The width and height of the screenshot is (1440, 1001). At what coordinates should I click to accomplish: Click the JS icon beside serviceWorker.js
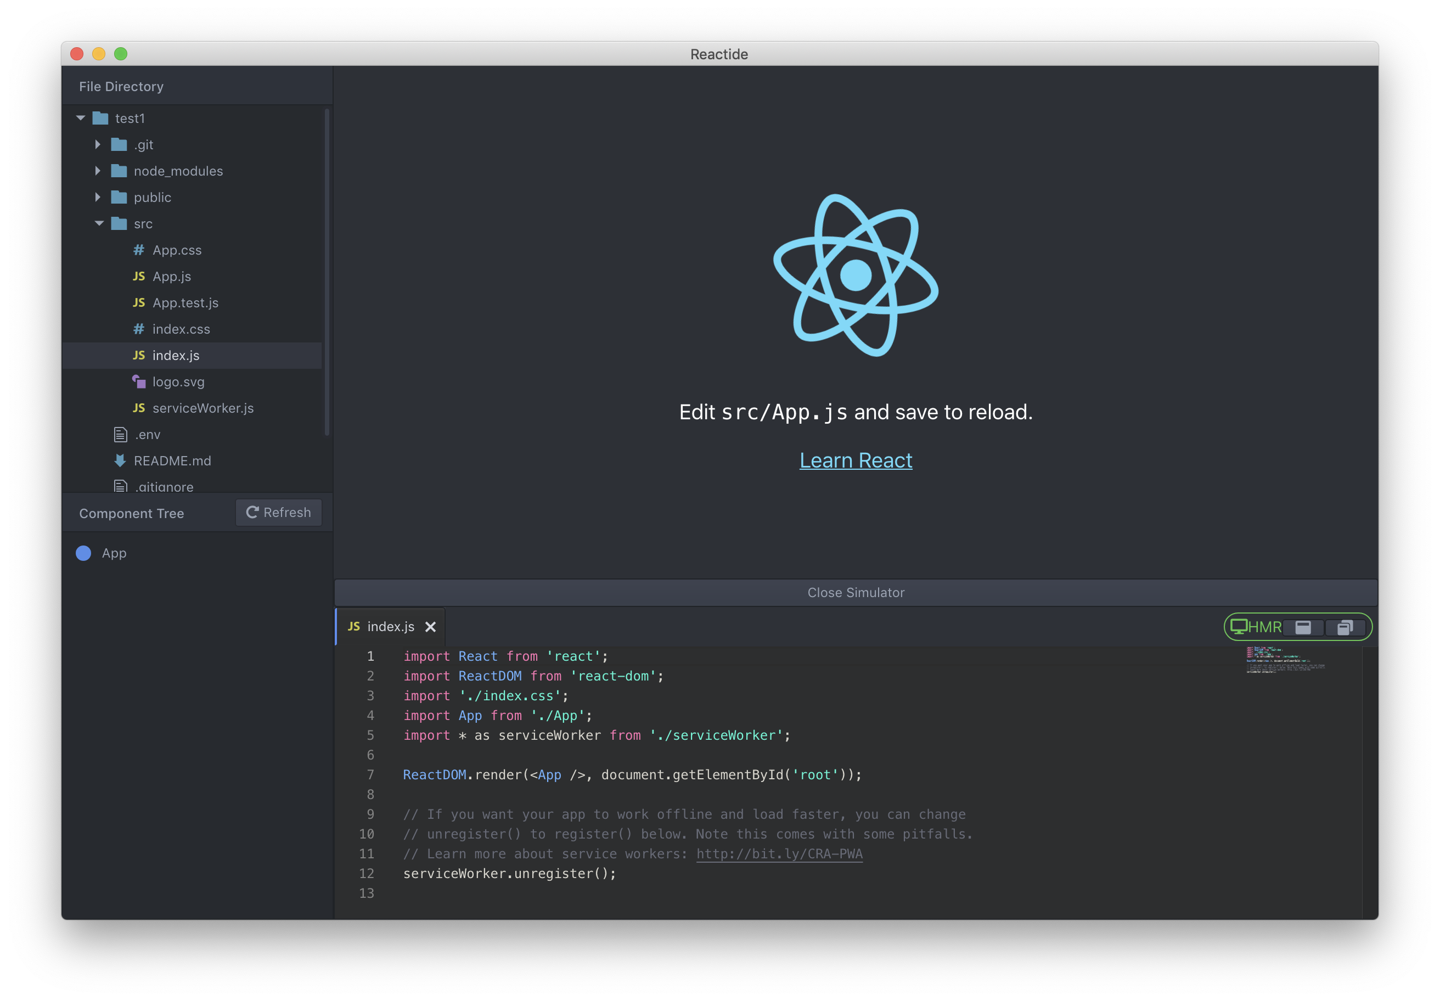[139, 408]
